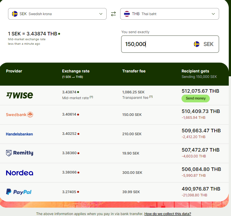This screenshot has height=216, width=231.
Task: Click the Nordea provider logo
Action: tap(20, 173)
